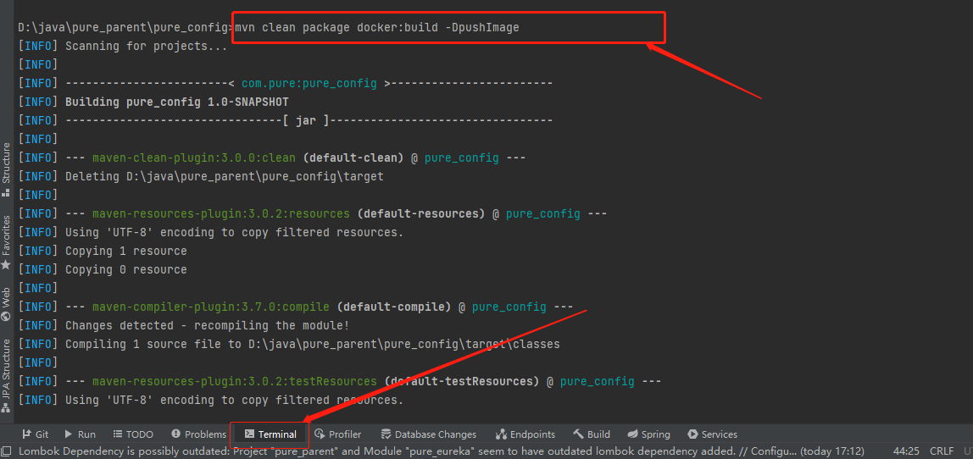Click the com.pure:pure_config text
The height and width of the screenshot is (459, 973).
point(309,83)
